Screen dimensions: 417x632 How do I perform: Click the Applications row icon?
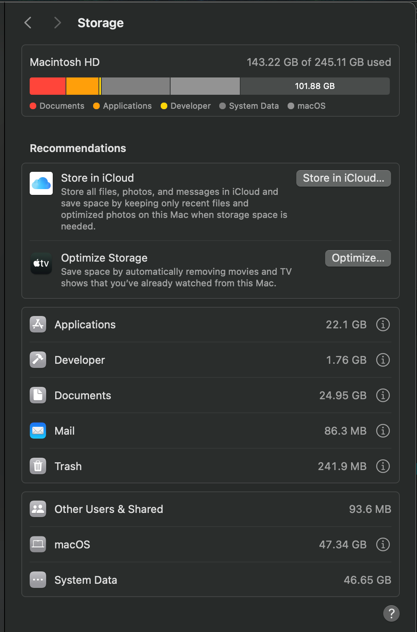38,325
